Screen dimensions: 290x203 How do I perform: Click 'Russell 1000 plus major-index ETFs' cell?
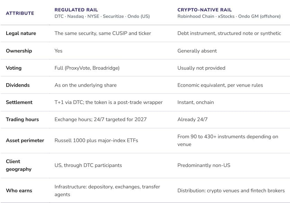tap(96, 141)
